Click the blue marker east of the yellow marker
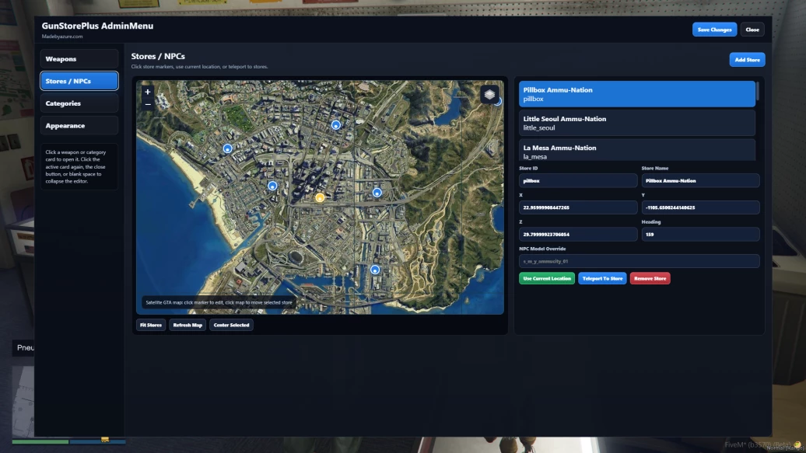806x453 pixels. point(377,193)
